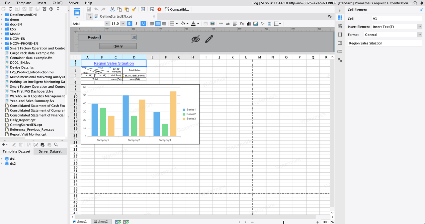Toggle the hidden-eye icon in parameter pane
Screen dimensions: 425x224
pos(196,39)
